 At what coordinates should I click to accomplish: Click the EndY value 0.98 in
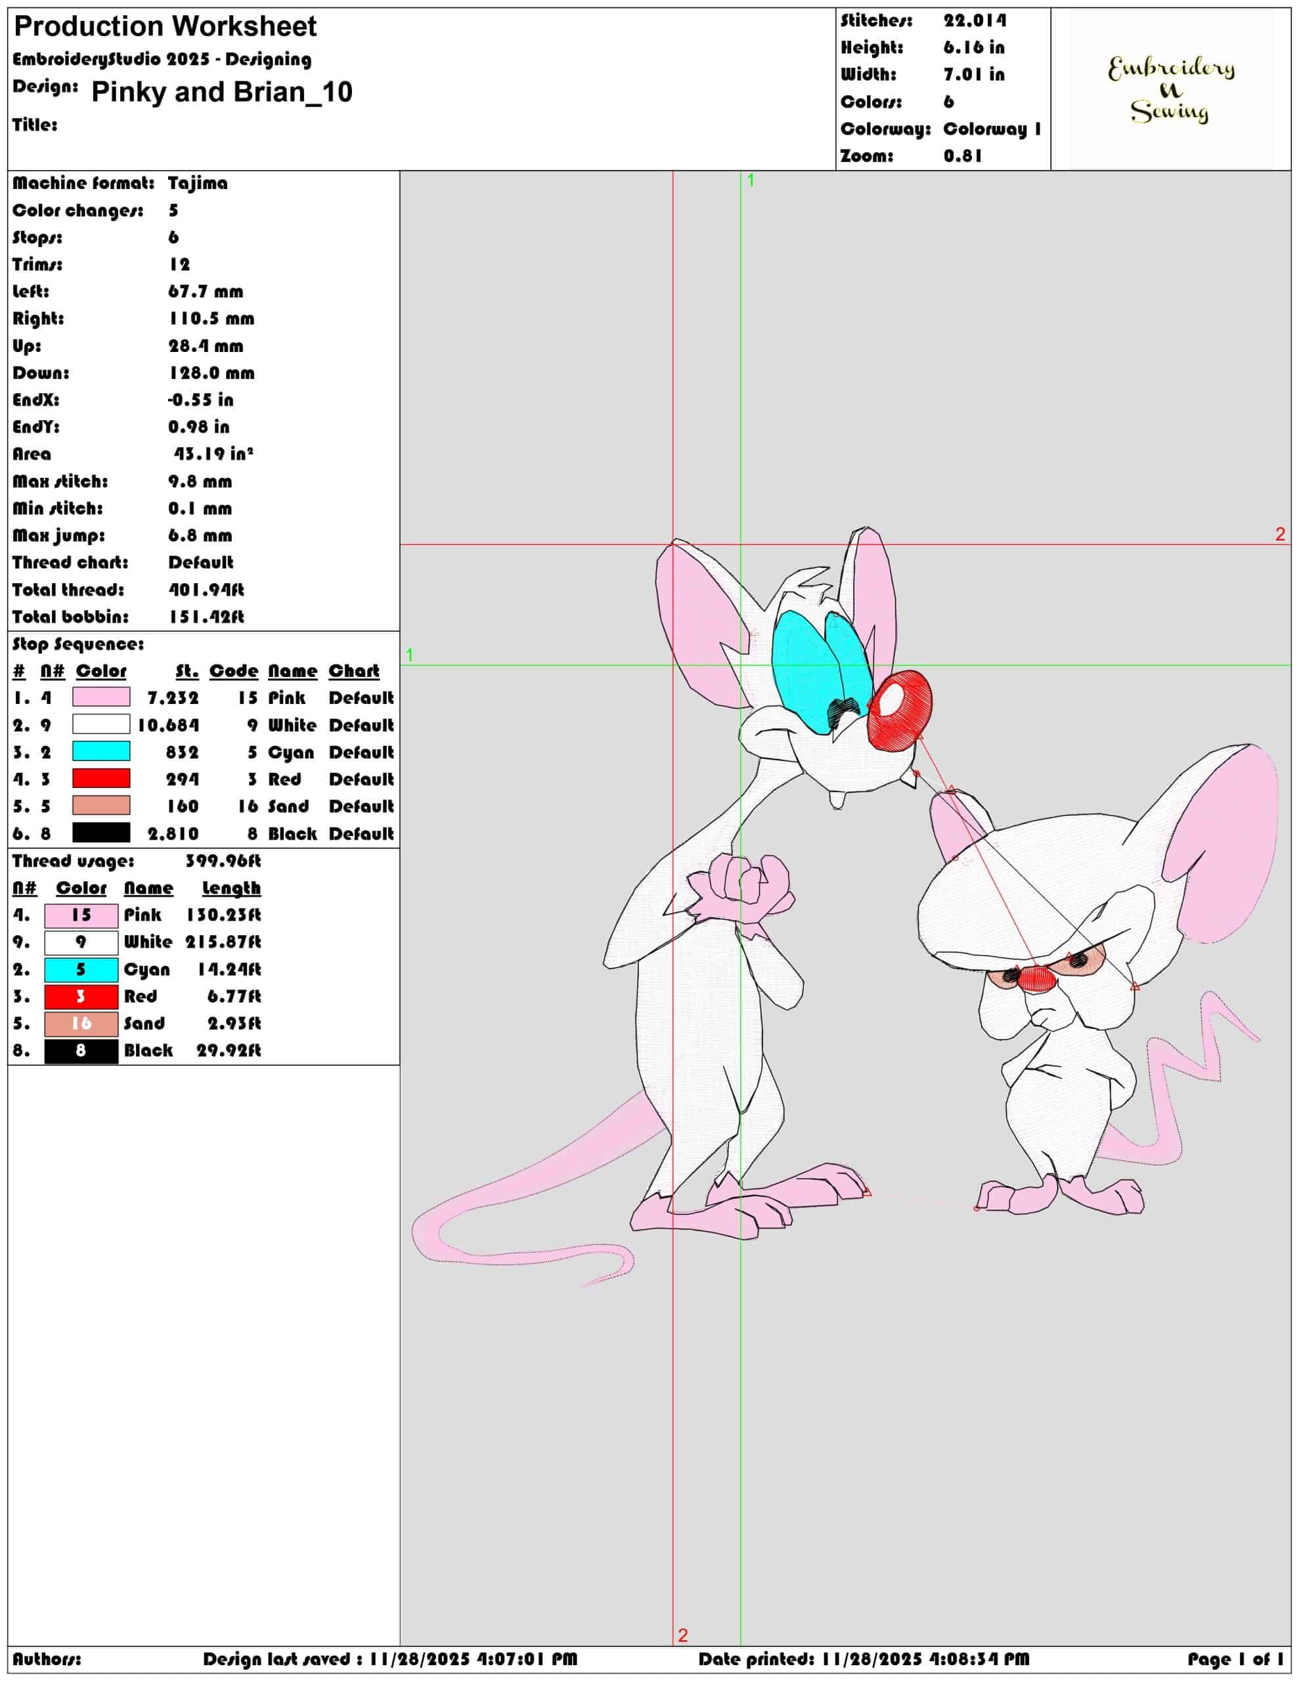click(x=199, y=426)
